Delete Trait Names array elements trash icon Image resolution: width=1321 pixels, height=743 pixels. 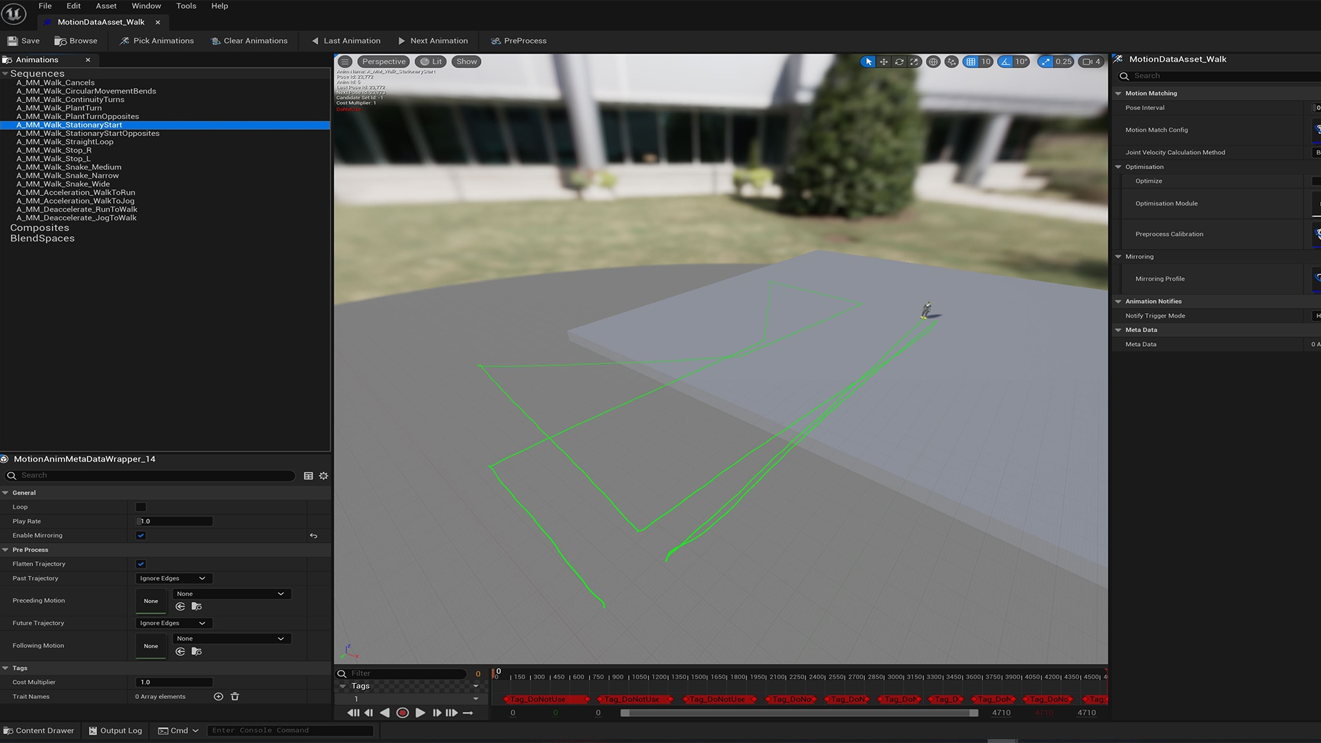tap(235, 697)
